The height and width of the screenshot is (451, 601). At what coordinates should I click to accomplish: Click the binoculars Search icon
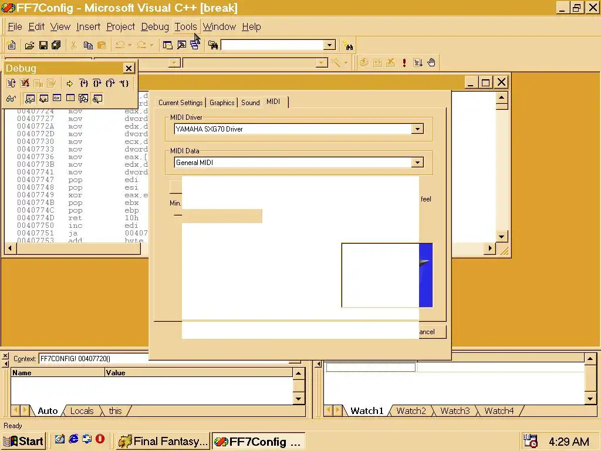click(x=349, y=46)
